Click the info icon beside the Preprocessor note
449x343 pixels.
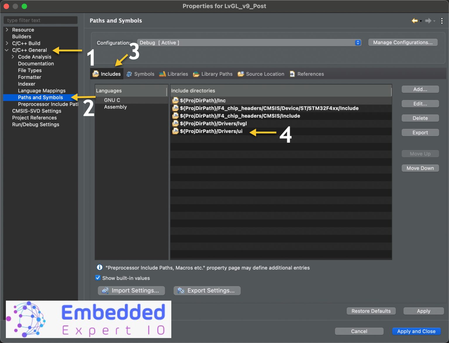[99, 267]
